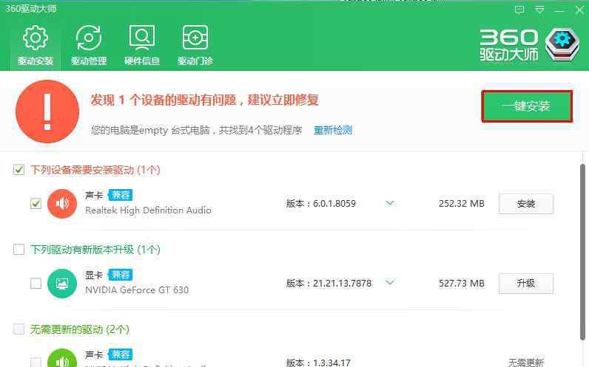
Task: Click the 无需更新的驱动 (2个) heading
Action: pos(80,329)
